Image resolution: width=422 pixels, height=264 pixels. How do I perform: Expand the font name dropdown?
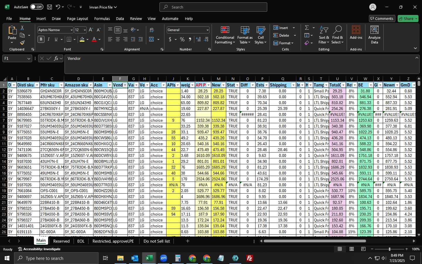click(71, 30)
